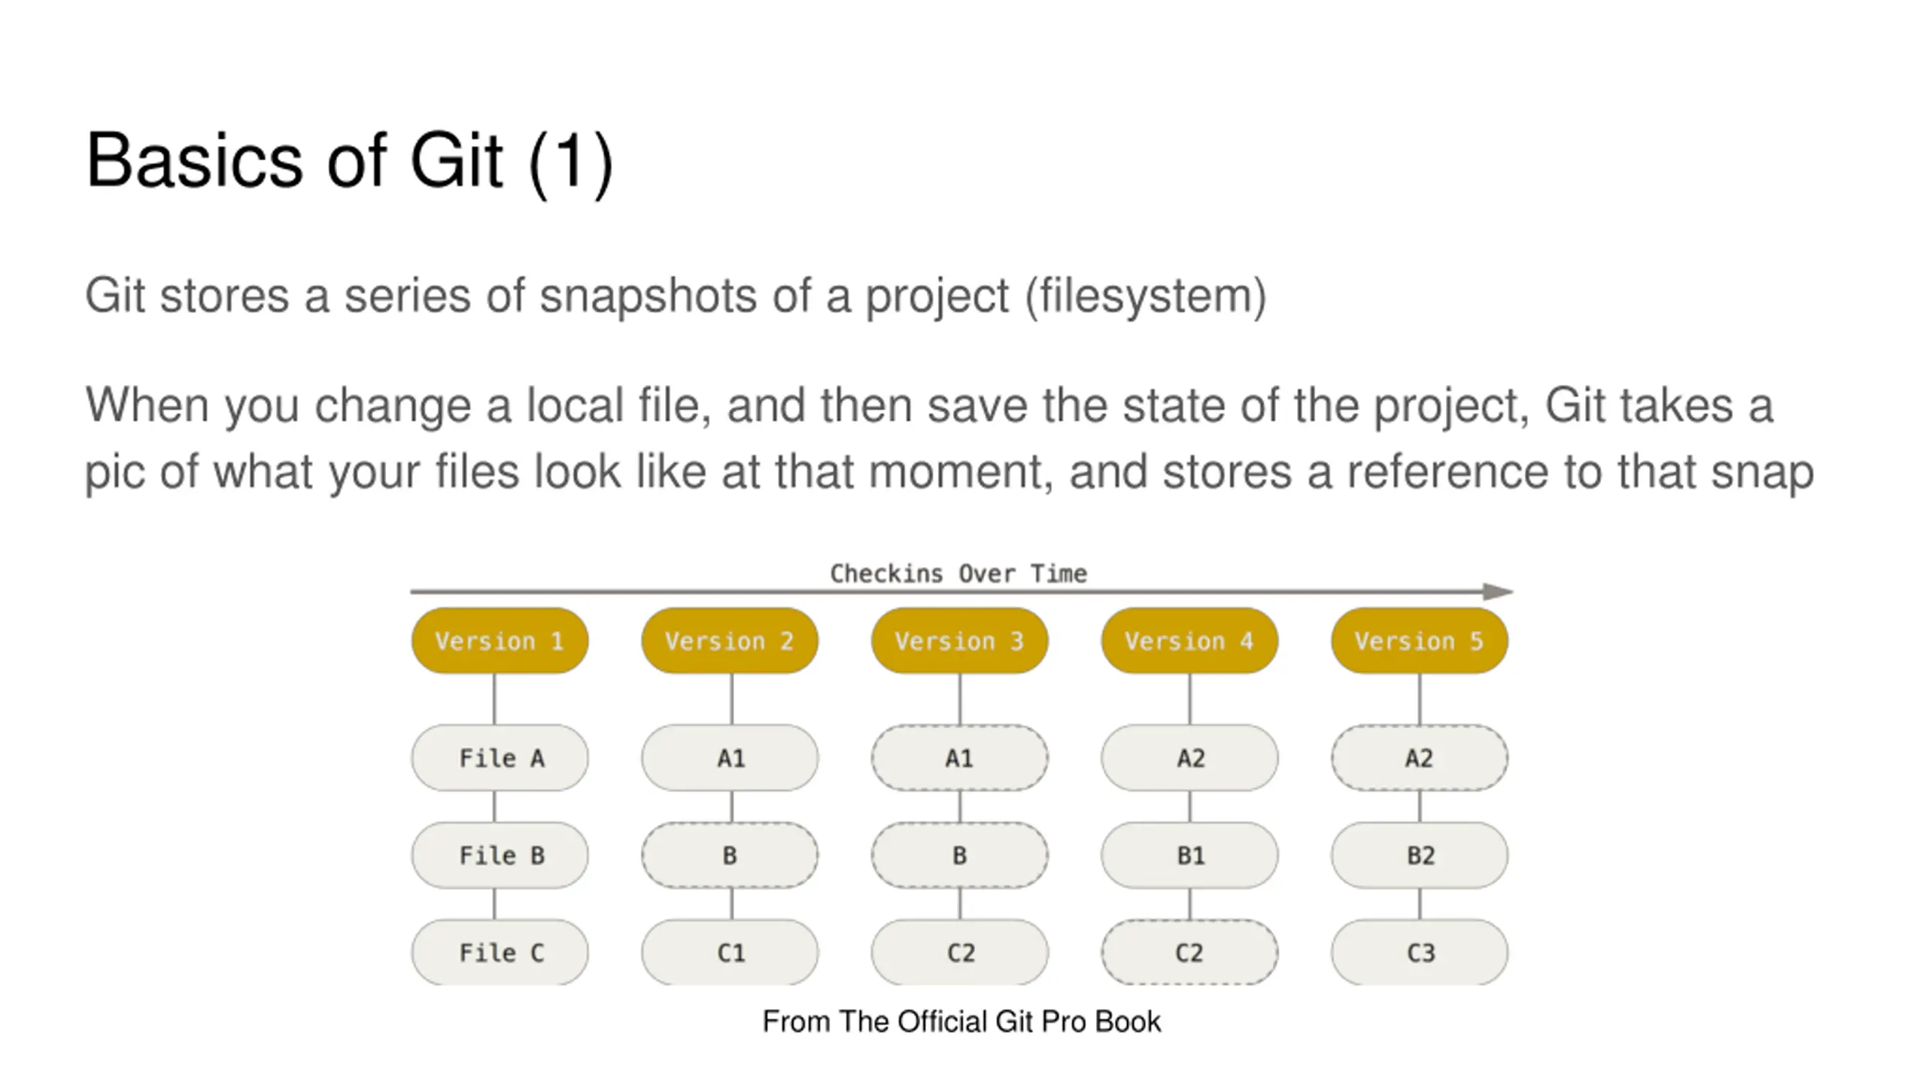Click the File A box
Image resolution: width=1926 pixels, height=1083 pixels.
click(x=500, y=757)
